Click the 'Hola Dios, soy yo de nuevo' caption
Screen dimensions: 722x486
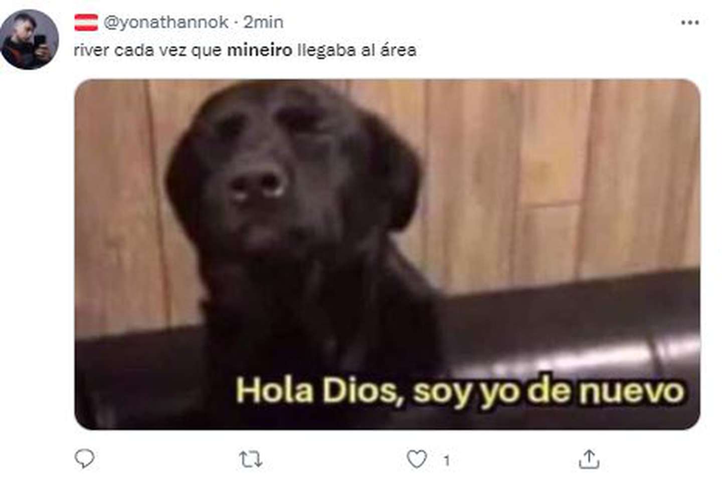(x=460, y=391)
